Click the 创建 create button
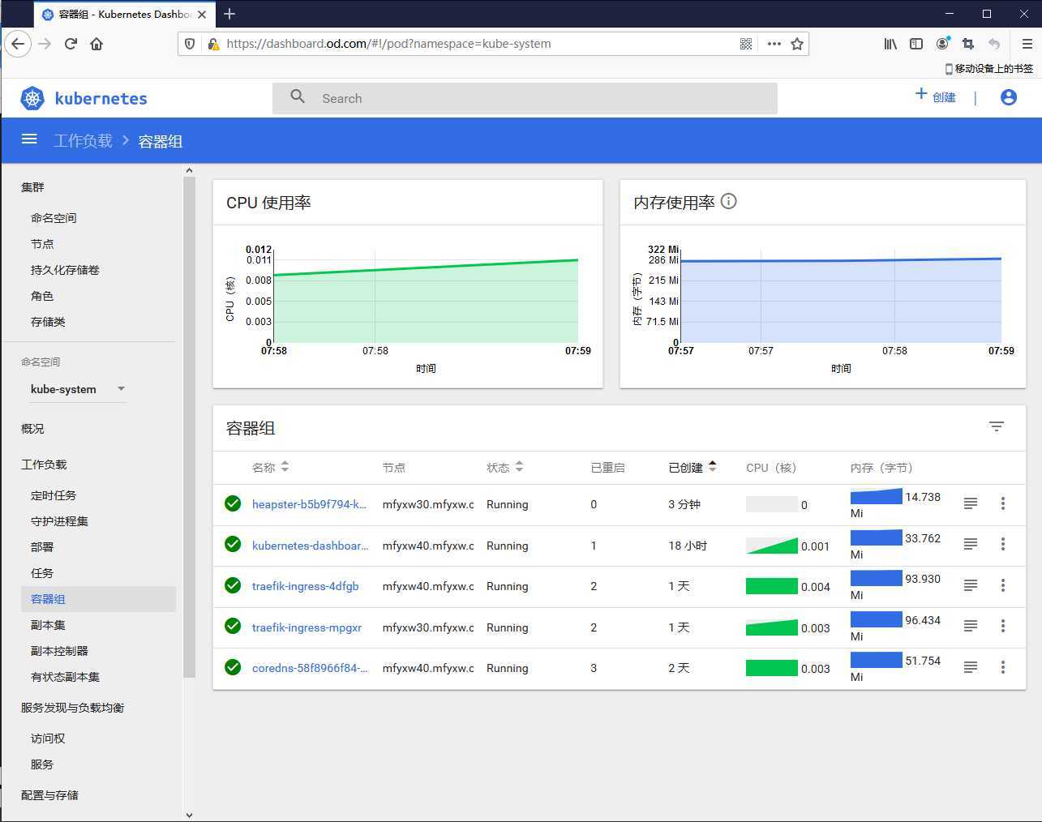The height and width of the screenshot is (822, 1042). [935, 96]
